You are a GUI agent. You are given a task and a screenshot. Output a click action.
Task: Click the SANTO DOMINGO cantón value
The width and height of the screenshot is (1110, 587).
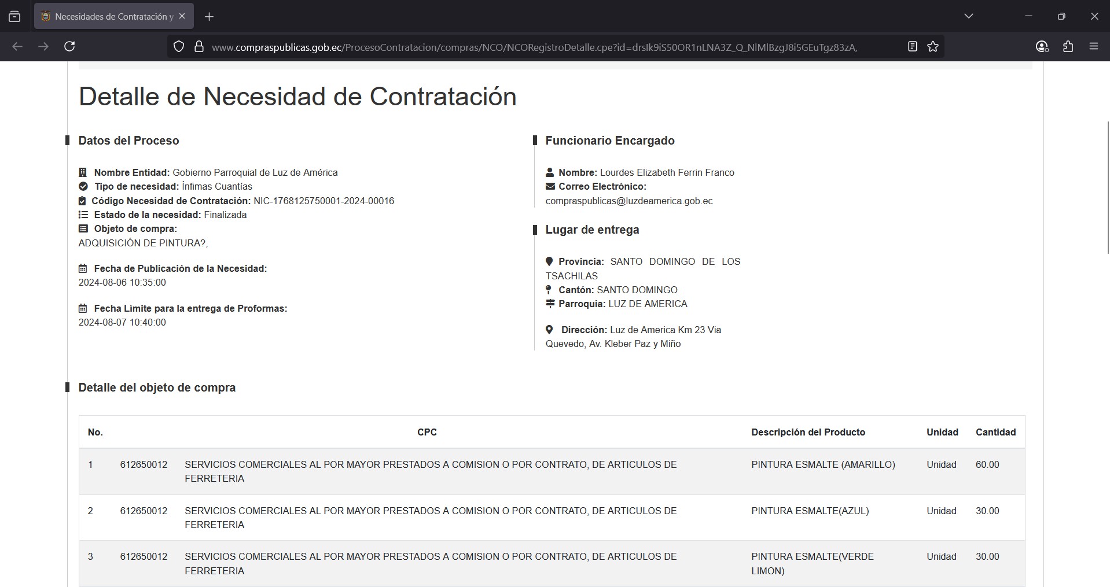[637, 290]
